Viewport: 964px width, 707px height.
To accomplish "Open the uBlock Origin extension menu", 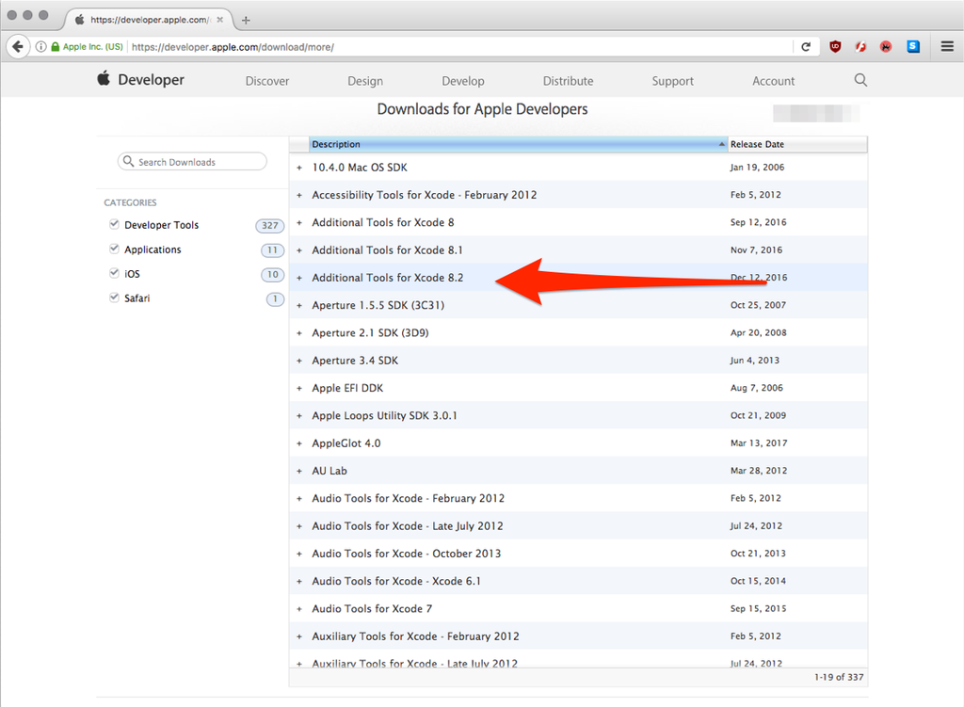I will click(835, 46).
